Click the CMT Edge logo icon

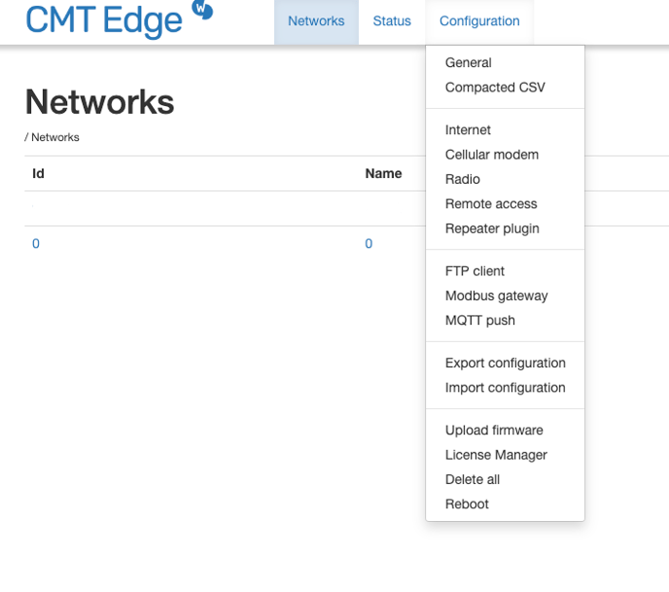(202, 9)
